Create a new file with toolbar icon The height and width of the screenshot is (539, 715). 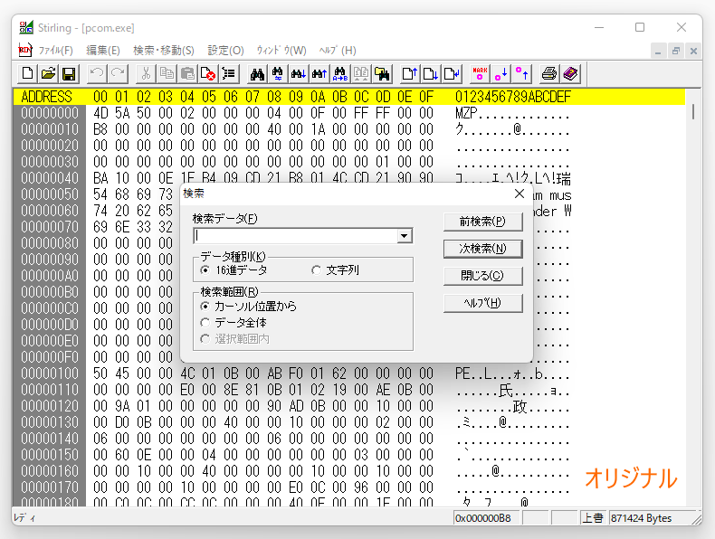[27, 74]
